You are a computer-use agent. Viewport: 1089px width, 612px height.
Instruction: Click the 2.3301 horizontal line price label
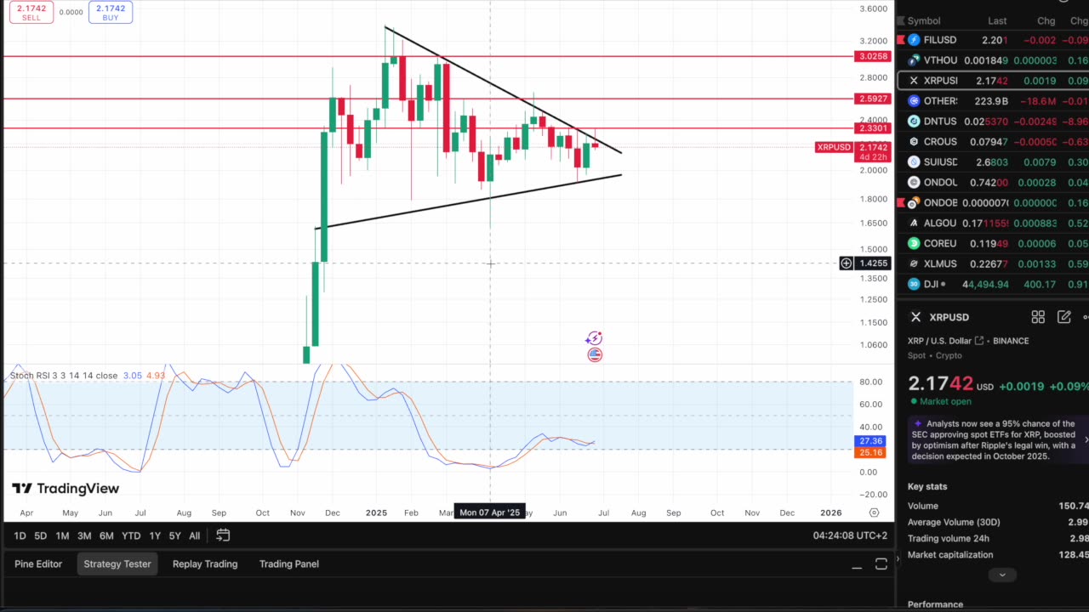(x=873, y=129)
